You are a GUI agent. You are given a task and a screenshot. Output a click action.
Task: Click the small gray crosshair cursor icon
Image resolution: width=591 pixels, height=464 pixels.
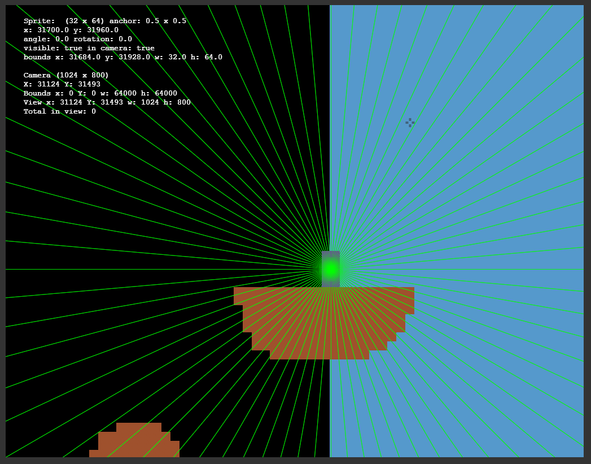click(410, 122)
